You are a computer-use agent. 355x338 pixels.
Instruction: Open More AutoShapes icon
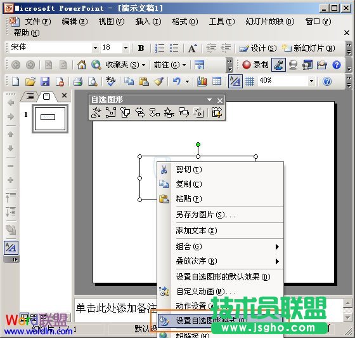click(x=216, y=112)
